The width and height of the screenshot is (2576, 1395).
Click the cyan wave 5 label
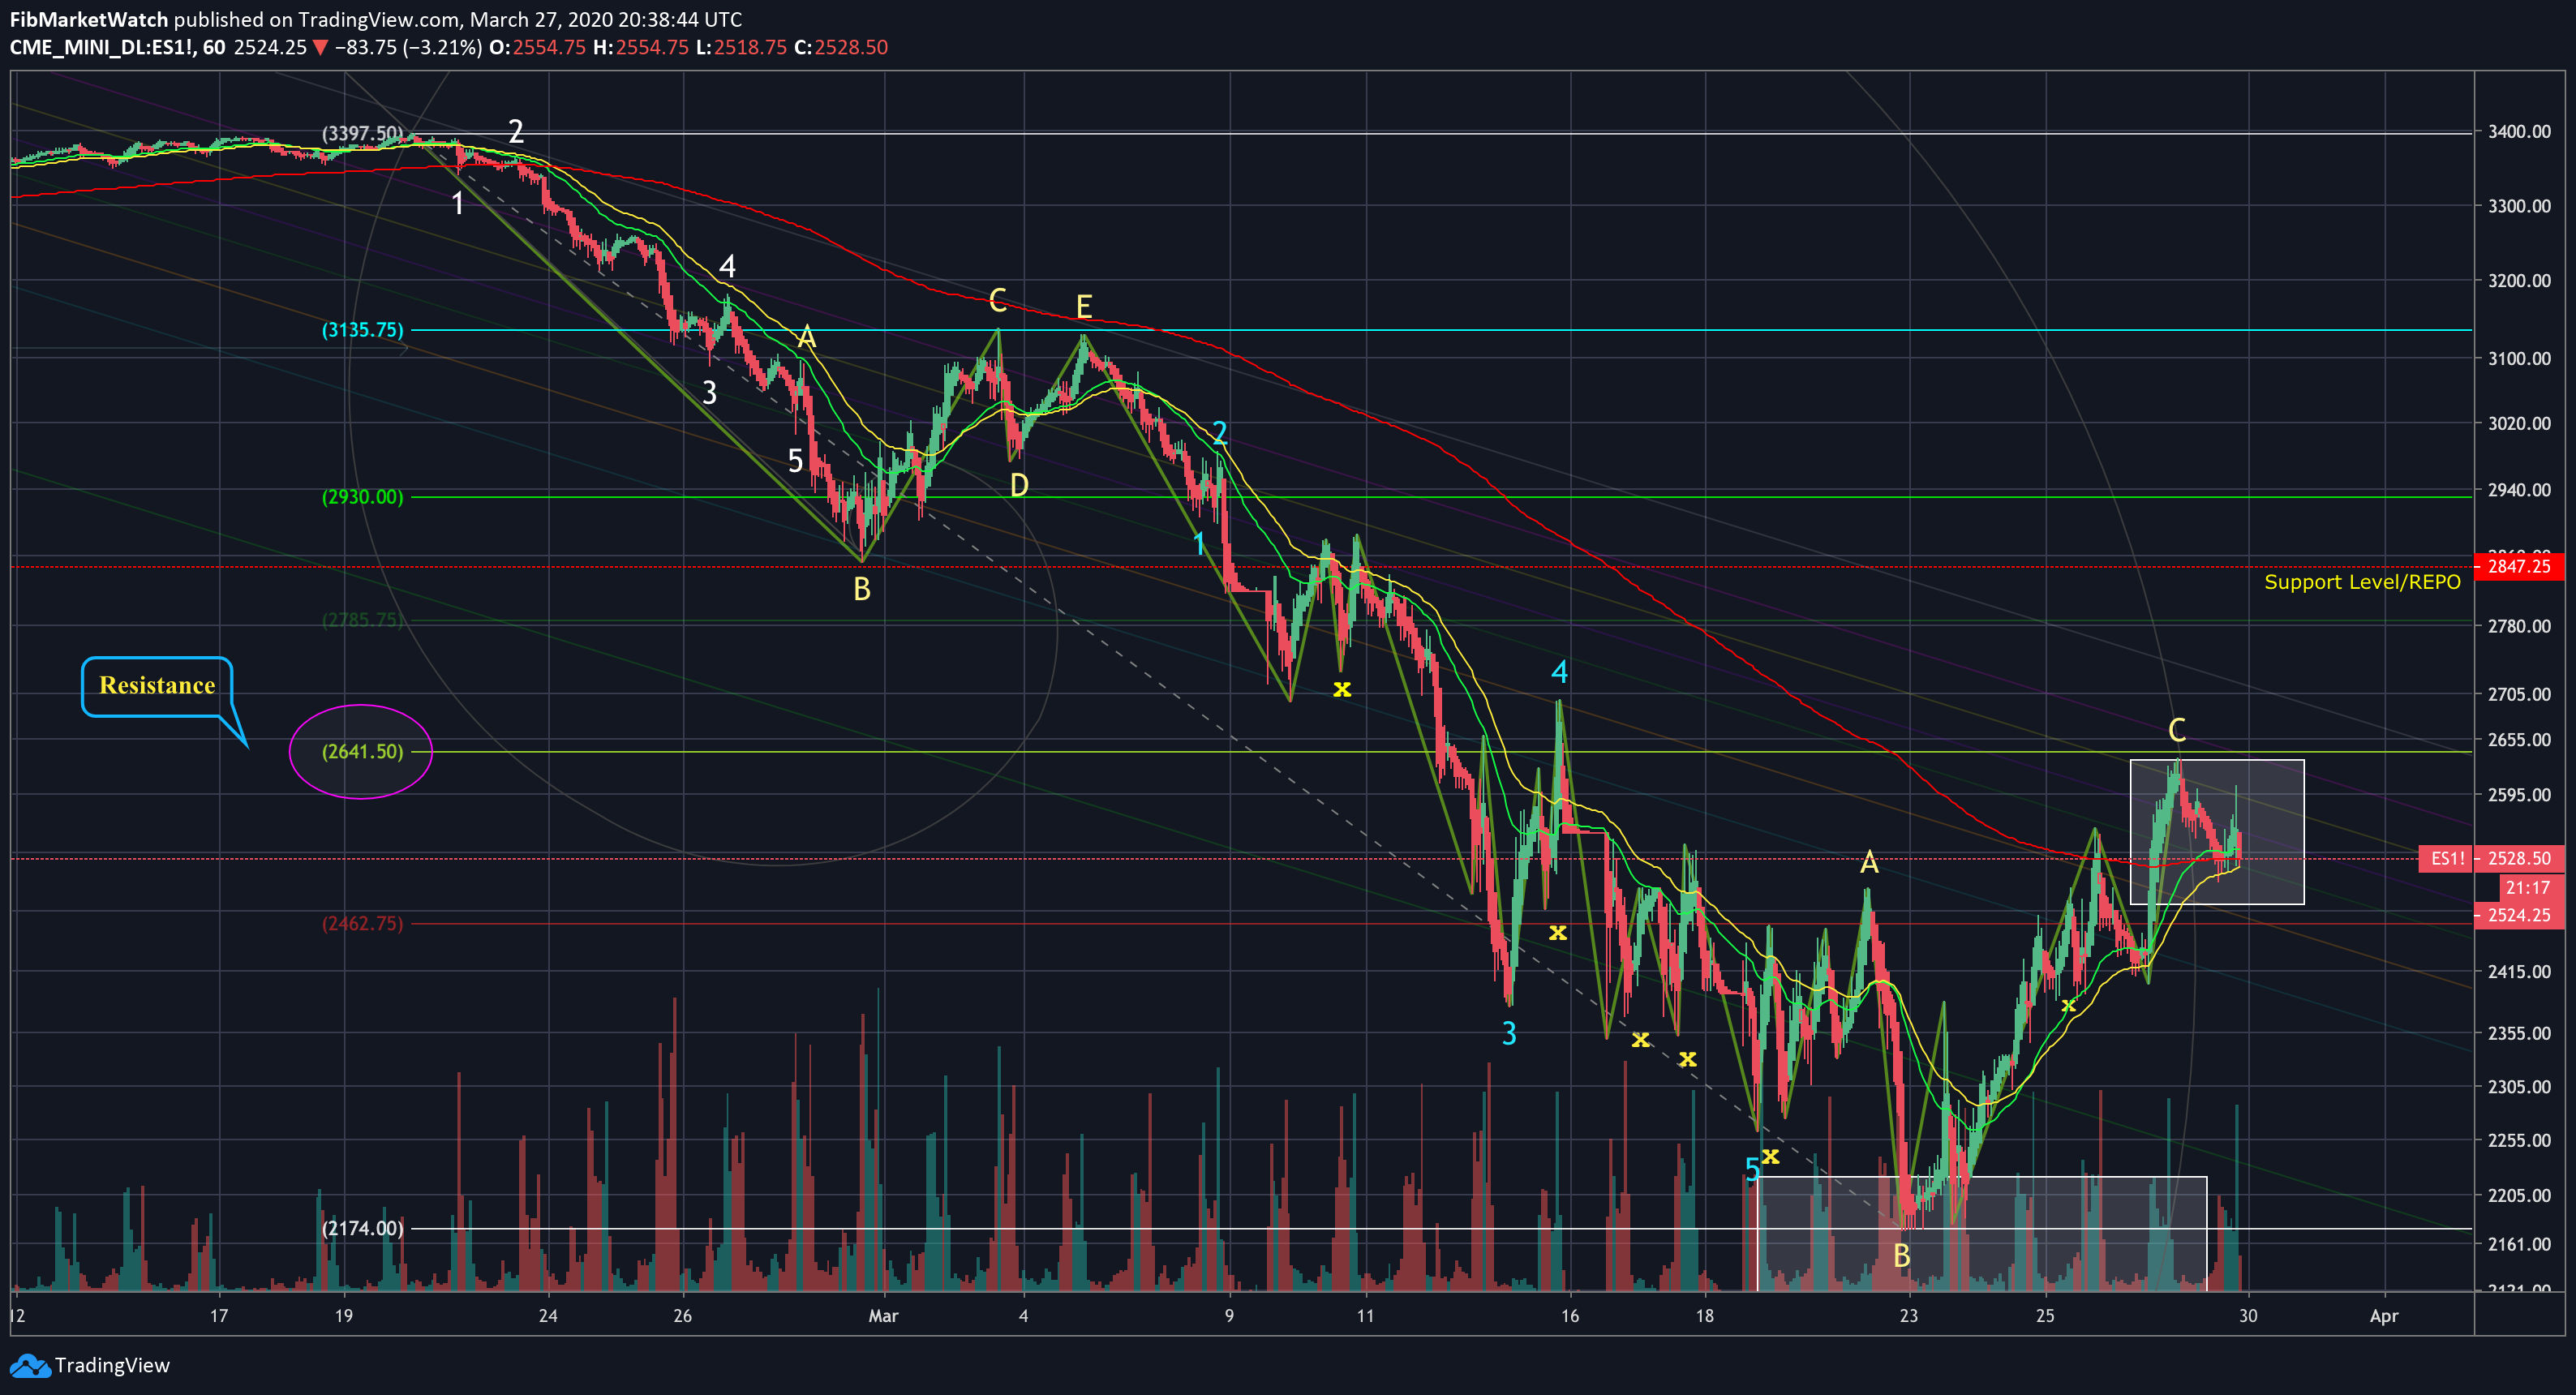pos(1752,1169)
